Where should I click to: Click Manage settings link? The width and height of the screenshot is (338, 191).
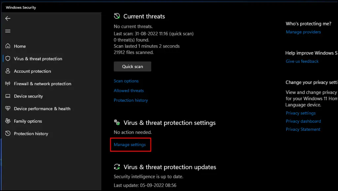(x=130, y=145)
